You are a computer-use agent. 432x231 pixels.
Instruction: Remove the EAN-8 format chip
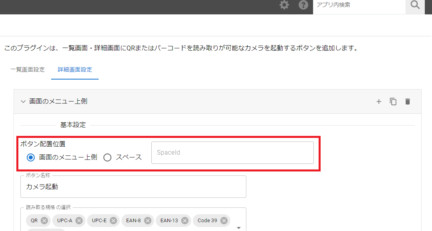click(x=148, y=220)
